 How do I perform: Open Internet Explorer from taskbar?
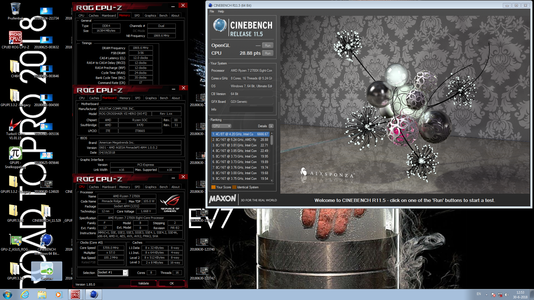(25, 294)
